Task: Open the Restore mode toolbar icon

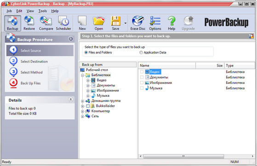Action: 29,23
